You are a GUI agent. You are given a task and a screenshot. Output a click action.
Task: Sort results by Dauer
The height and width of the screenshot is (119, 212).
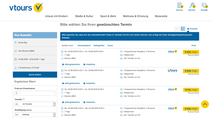pyautogui.click(x=110, y=46)
